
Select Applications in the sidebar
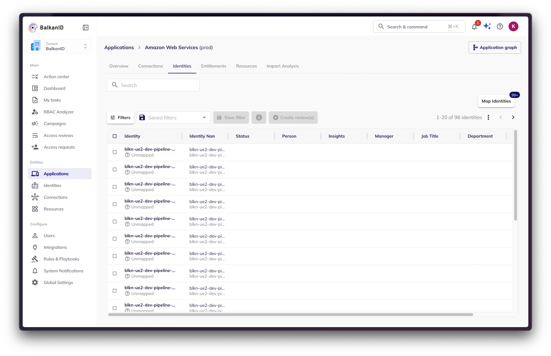[x=59, y=174]
